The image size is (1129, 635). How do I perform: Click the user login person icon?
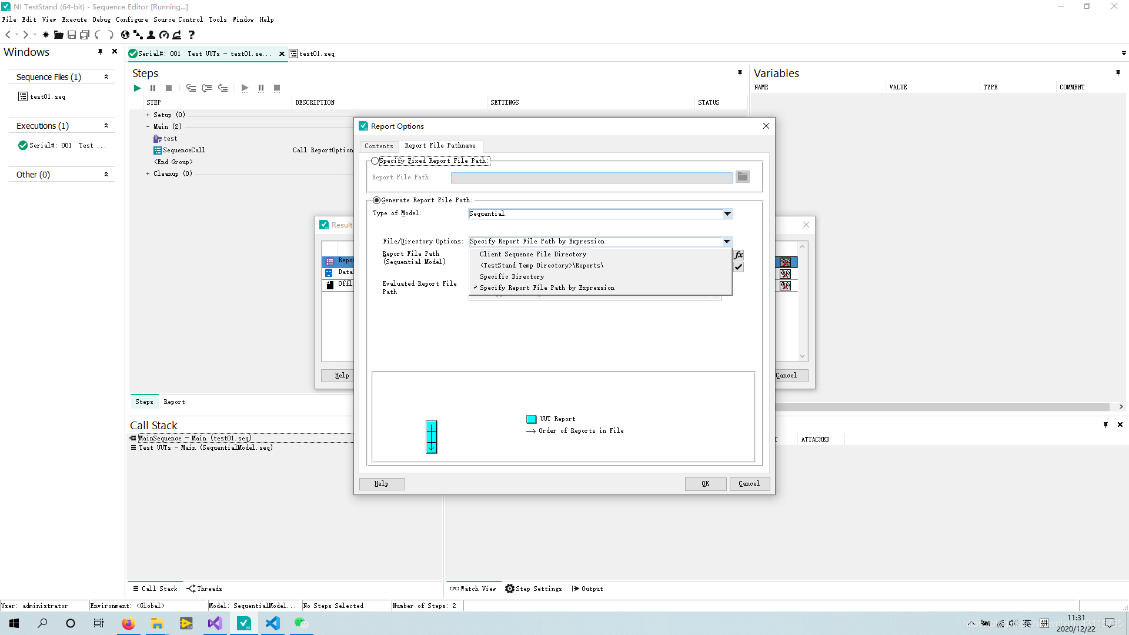coord(151,35)
